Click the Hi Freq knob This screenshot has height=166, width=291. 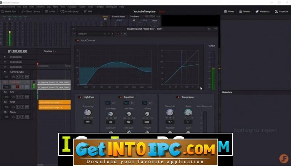tap(147, 114)
